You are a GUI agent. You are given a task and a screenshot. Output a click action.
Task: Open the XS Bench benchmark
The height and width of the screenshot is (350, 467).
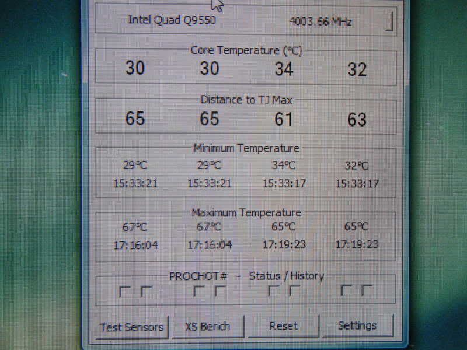[208, 327]
